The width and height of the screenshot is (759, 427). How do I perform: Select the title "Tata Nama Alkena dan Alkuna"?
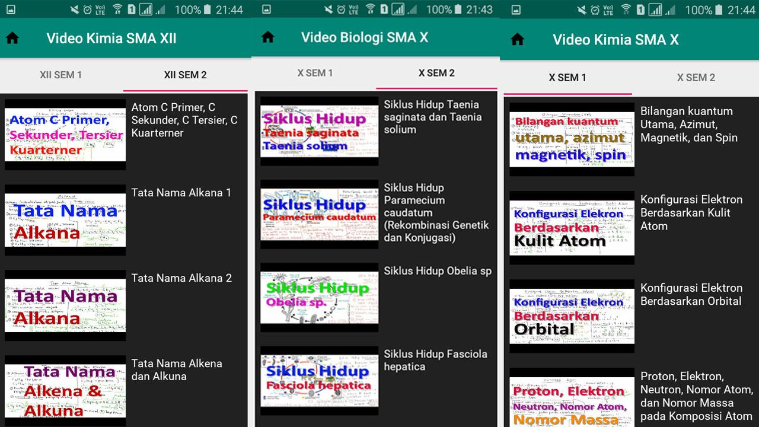[177, 370]
